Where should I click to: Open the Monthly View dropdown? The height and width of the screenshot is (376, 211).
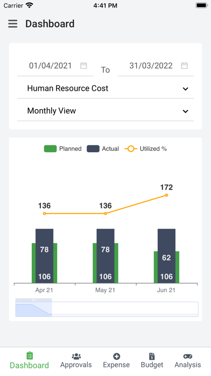[105, 111]
